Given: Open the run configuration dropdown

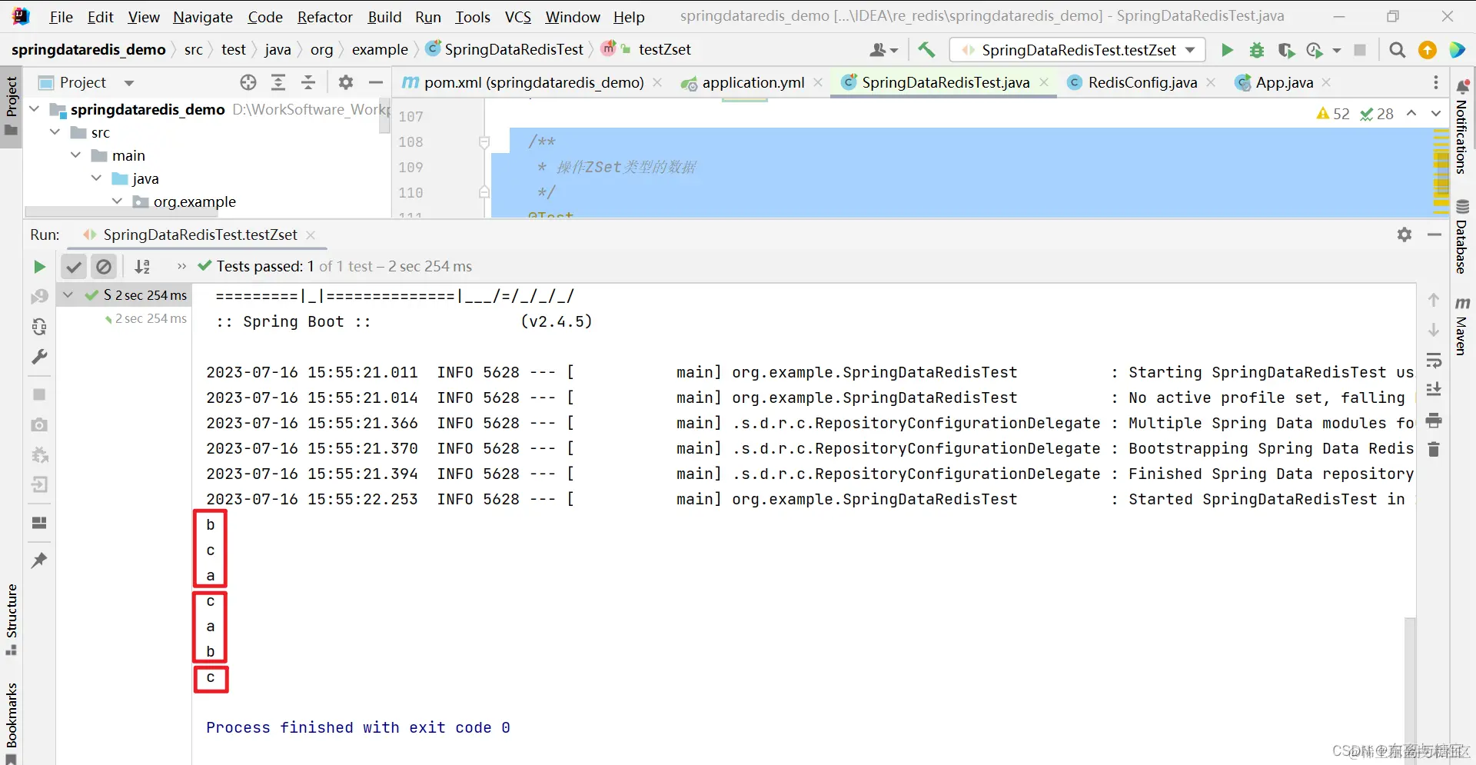Looking at the screenshot, I should point(1078,50).
